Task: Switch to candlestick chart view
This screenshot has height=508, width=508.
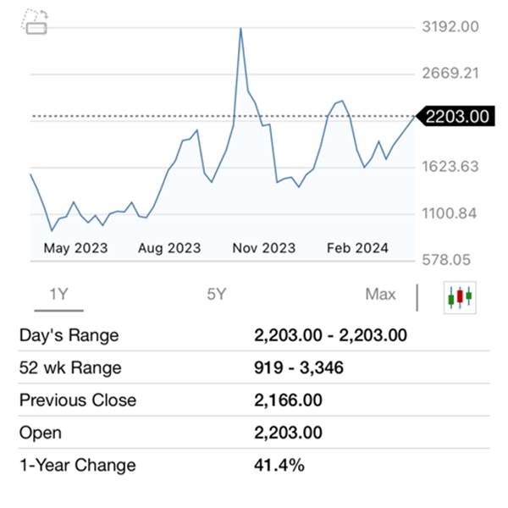Action: [460, 295]
